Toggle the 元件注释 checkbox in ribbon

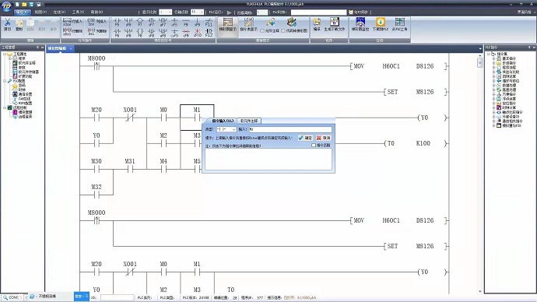[262, 31]
